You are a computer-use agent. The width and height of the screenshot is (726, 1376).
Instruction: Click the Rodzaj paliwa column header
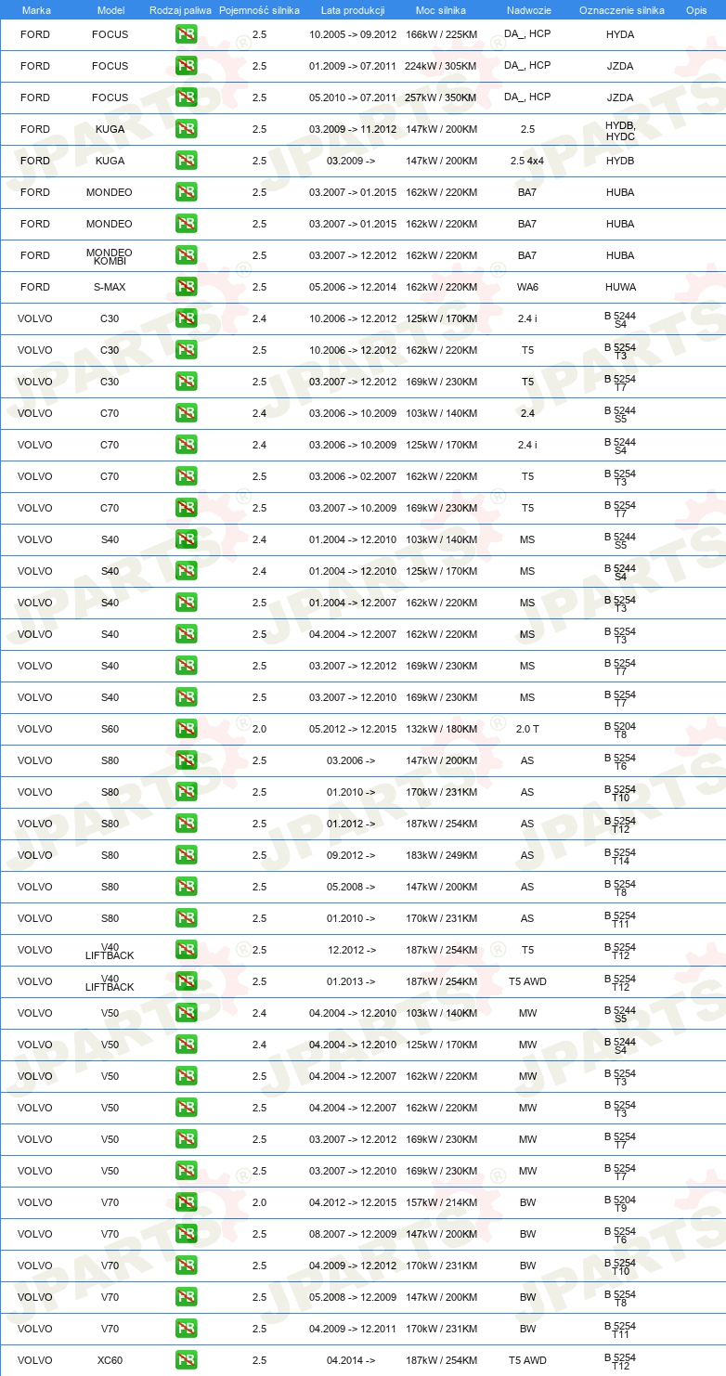pos(180,10)
